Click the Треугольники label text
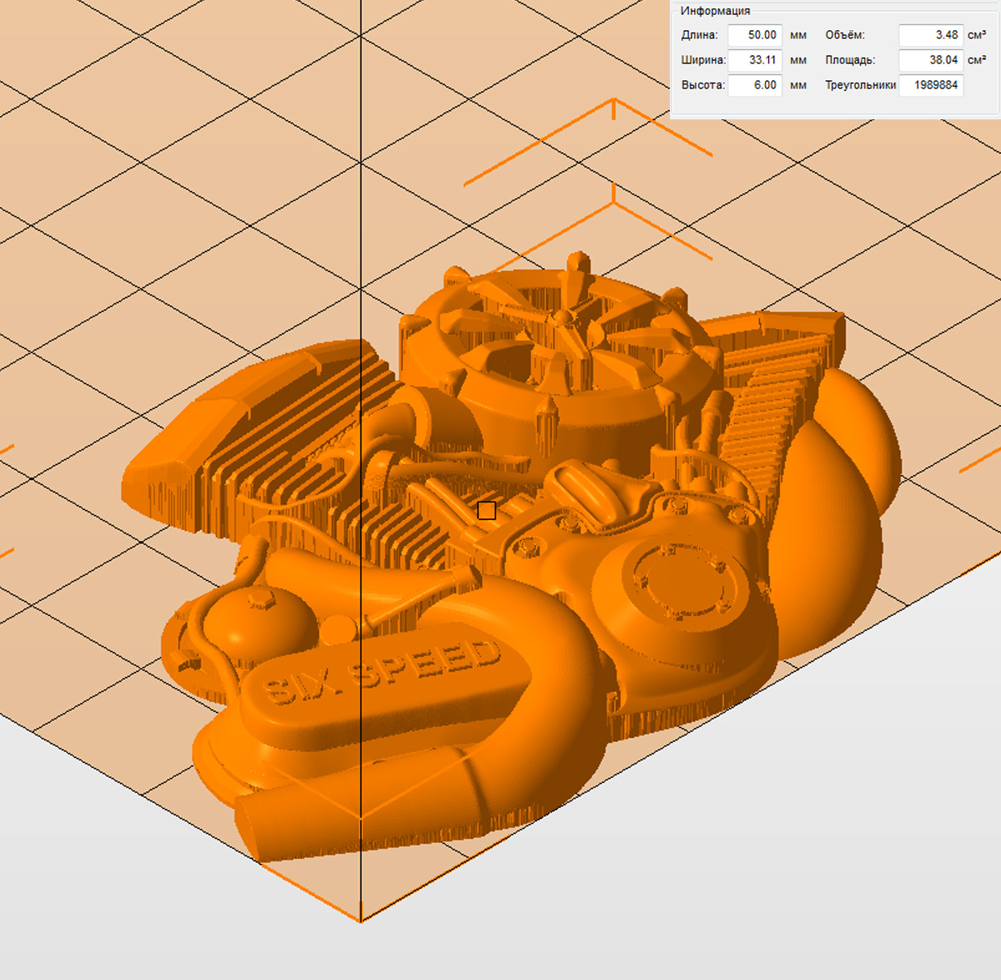The width and height of the screenshot is (1001, 980). coord(860,85)
